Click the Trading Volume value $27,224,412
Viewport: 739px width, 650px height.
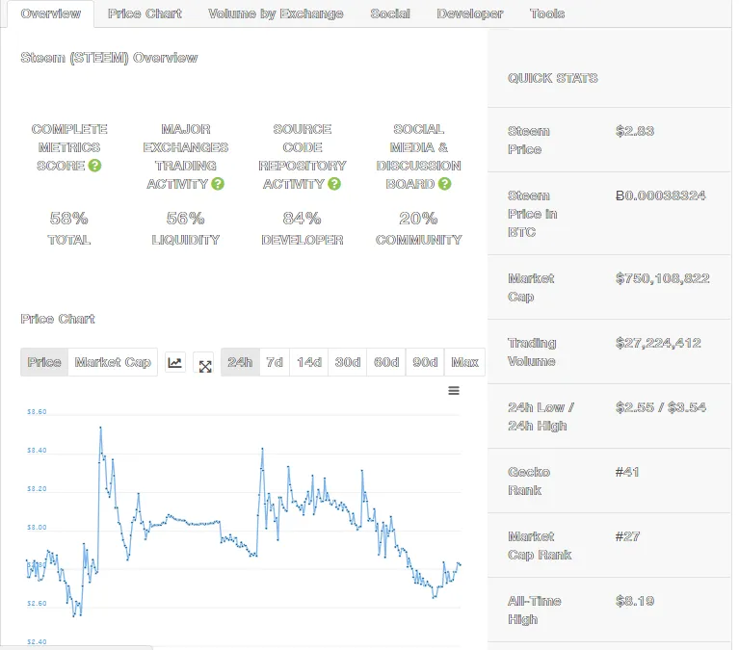point(658,343)
